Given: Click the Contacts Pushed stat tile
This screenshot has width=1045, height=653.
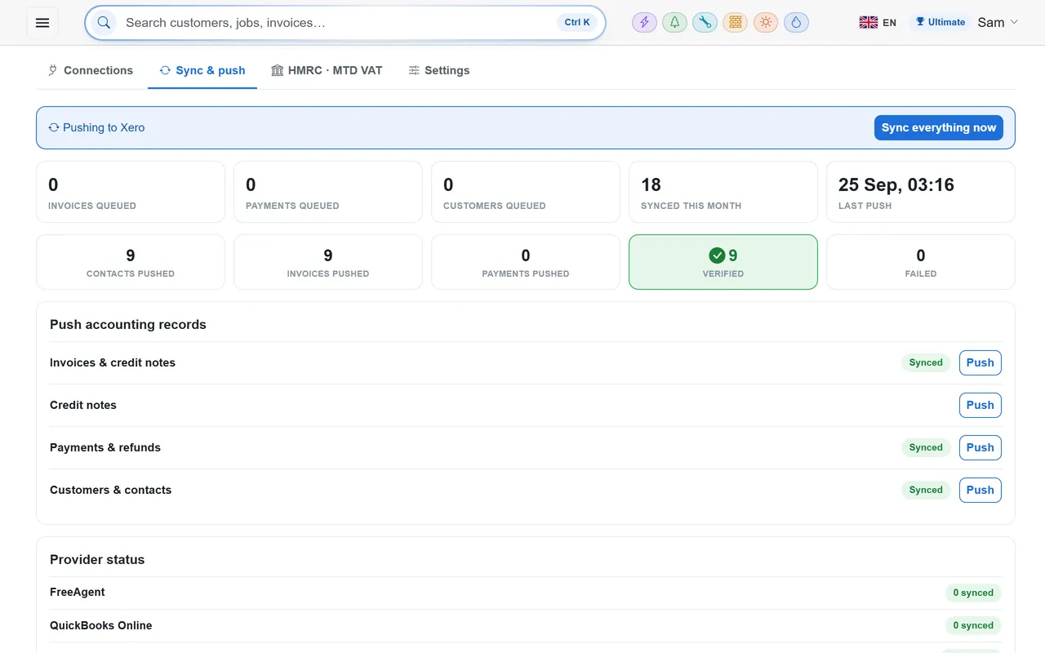Looking at the screenshot, I should [131, 262].
